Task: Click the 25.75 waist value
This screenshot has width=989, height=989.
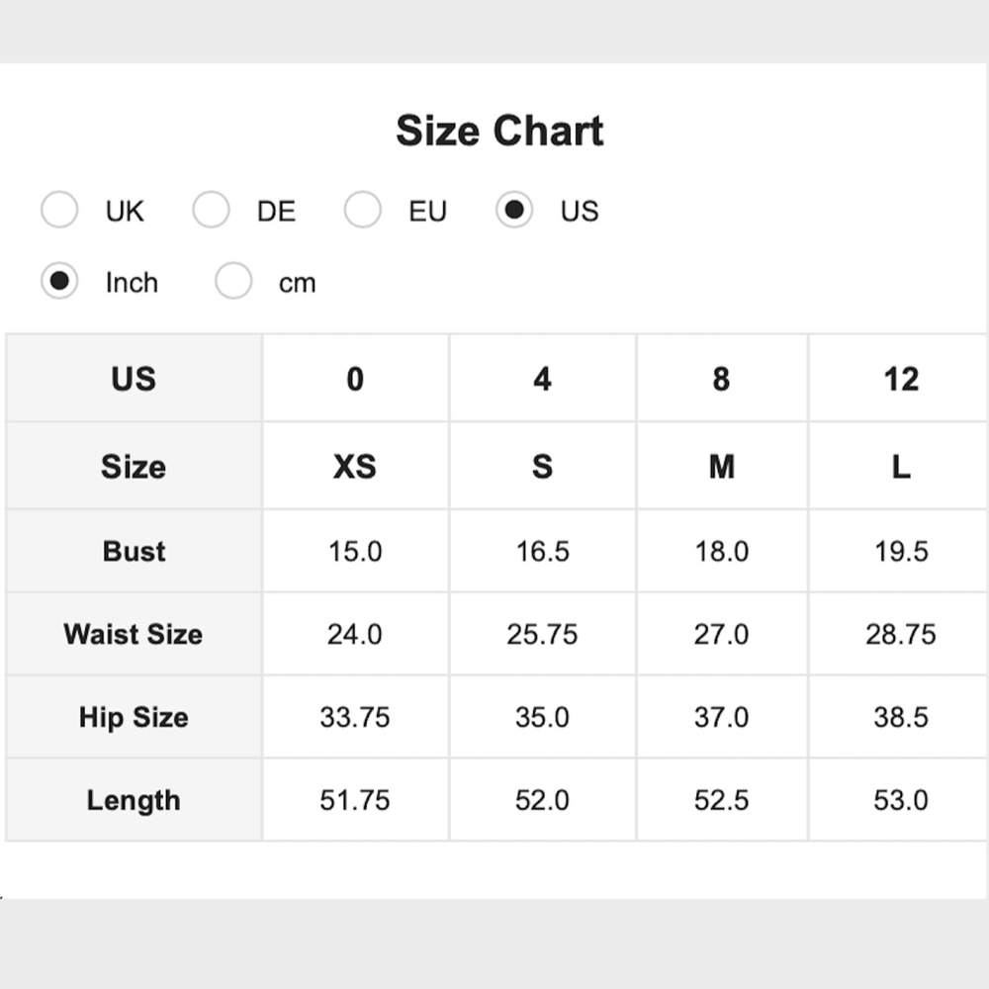Action: point(542,634)
